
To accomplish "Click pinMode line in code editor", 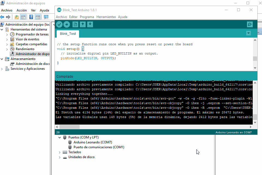I will click(88, 58).
